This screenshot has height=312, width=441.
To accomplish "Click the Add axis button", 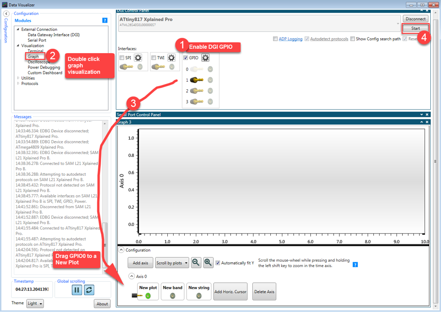I will point(140,263).
